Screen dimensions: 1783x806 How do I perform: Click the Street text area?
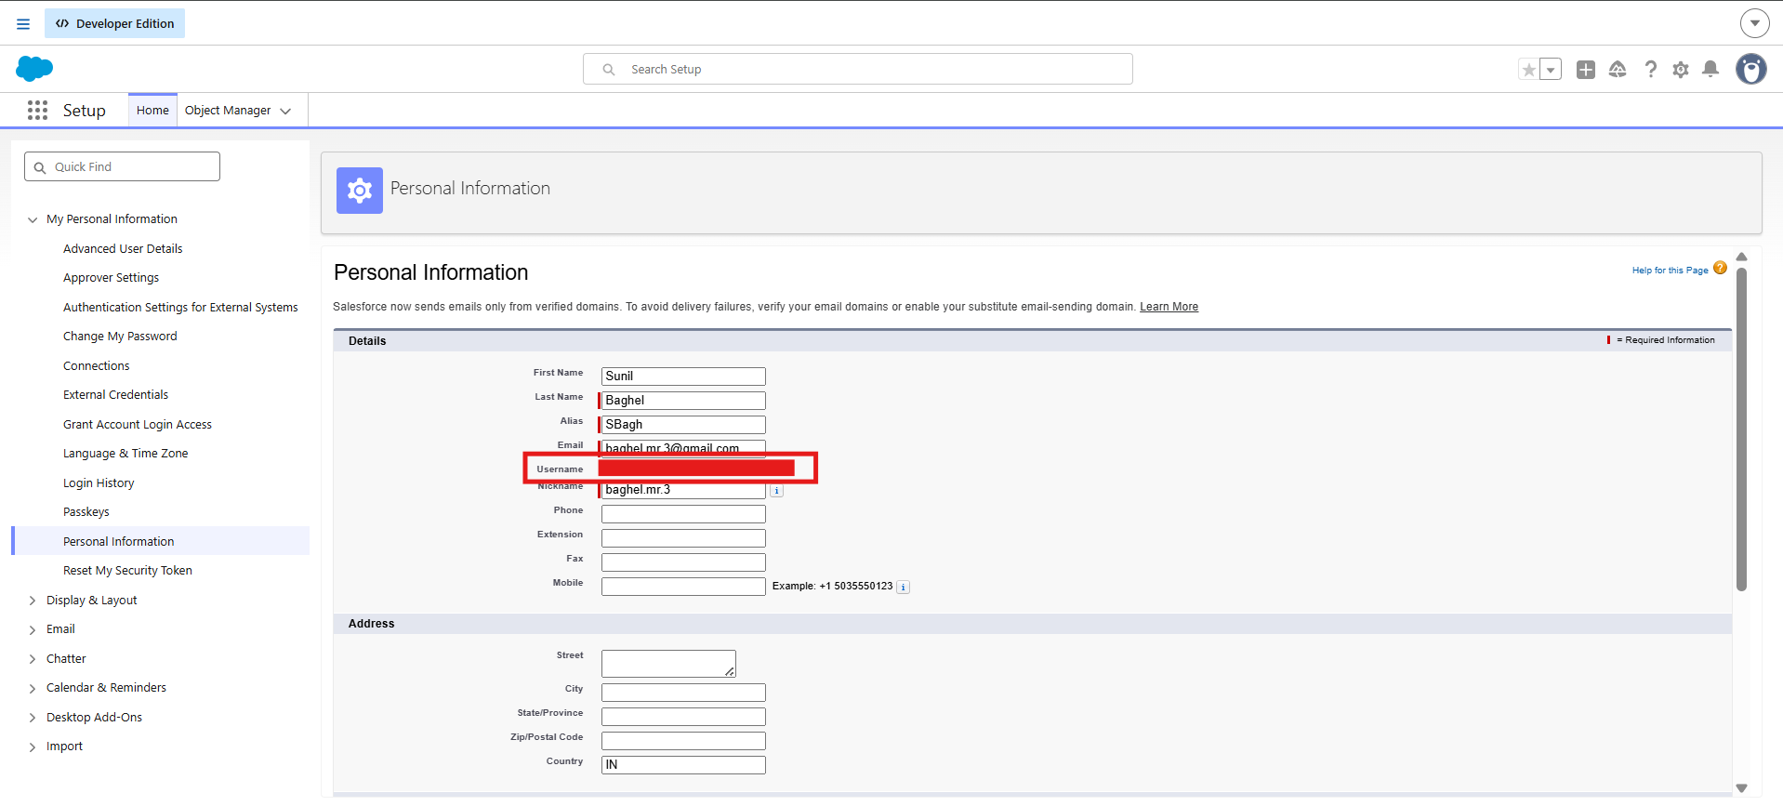point(668,664)
